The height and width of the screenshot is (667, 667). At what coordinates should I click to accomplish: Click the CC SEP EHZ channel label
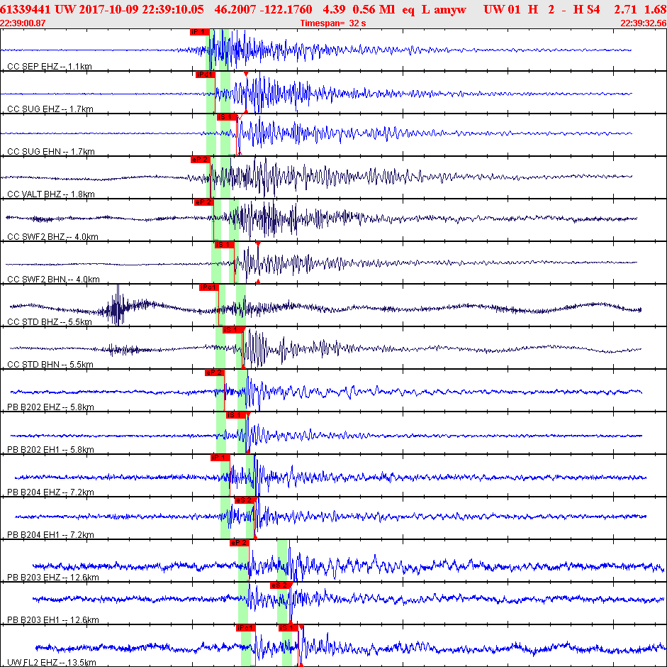[50, 67]
